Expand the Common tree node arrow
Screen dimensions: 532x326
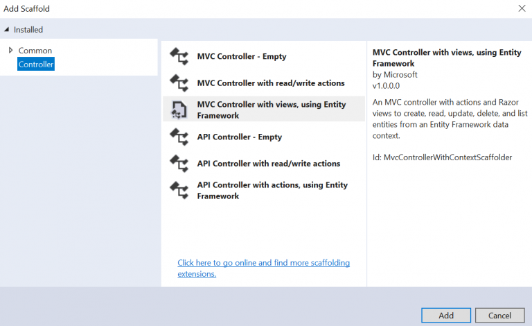click(11, 50)
